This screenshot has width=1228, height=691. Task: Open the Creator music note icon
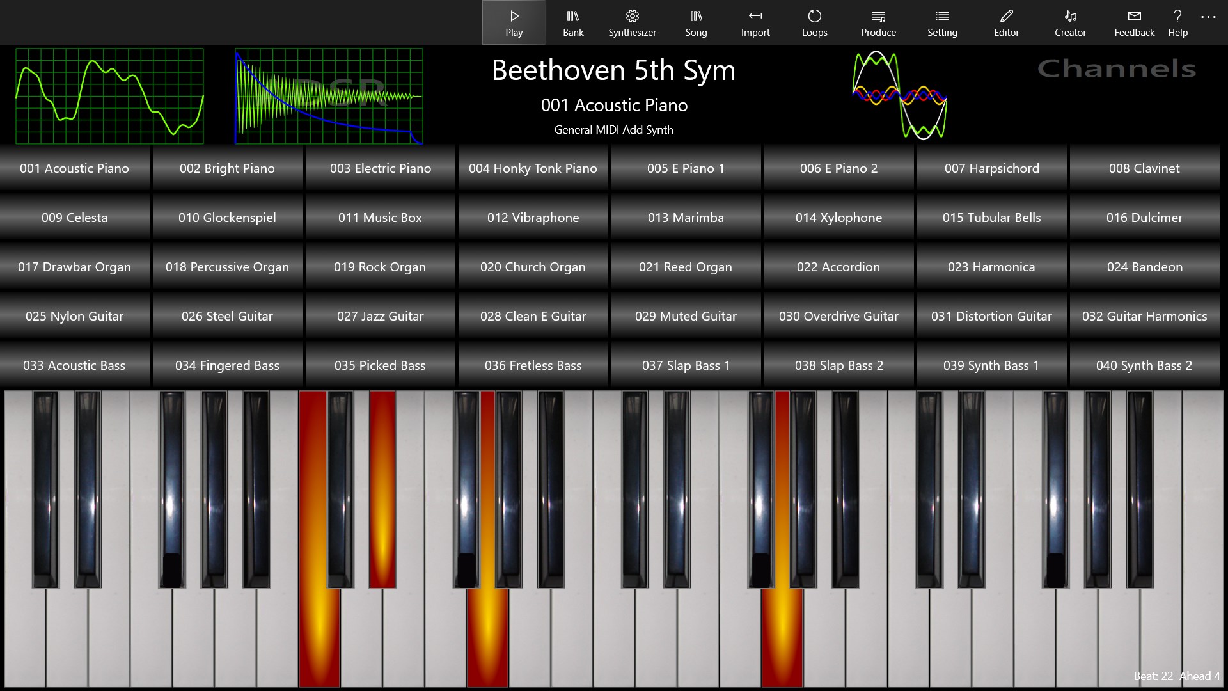coord(1070,17)
